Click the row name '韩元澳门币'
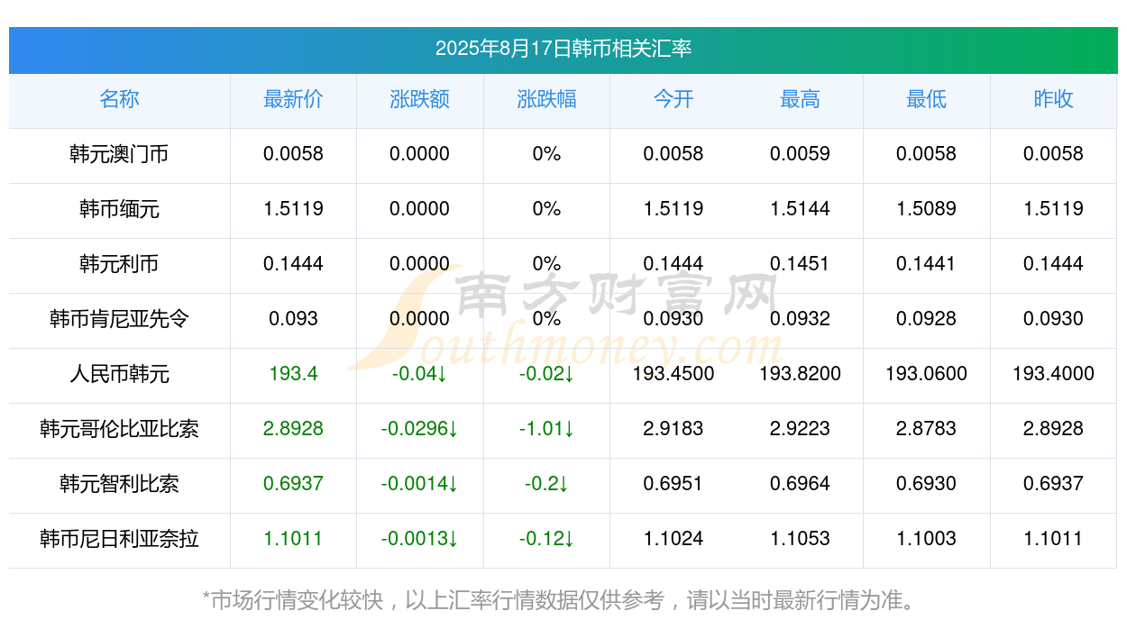 pos(119,154)
